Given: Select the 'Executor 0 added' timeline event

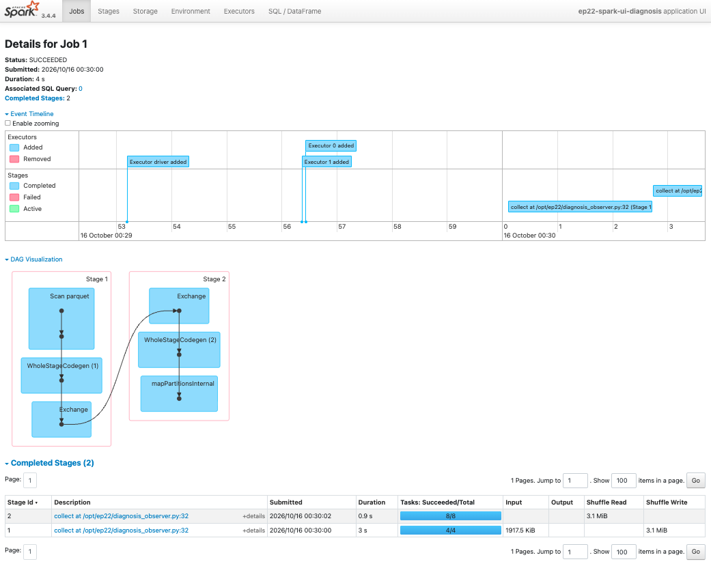Looking at the screenshot, I should point(331,145).
